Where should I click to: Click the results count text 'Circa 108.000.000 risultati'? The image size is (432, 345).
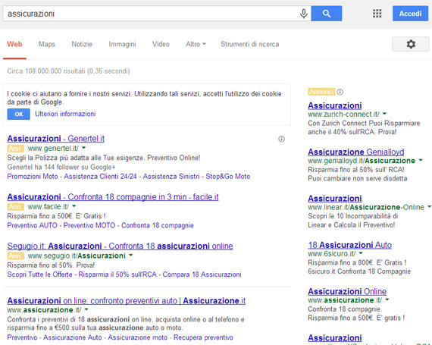[x=46, y=71]
